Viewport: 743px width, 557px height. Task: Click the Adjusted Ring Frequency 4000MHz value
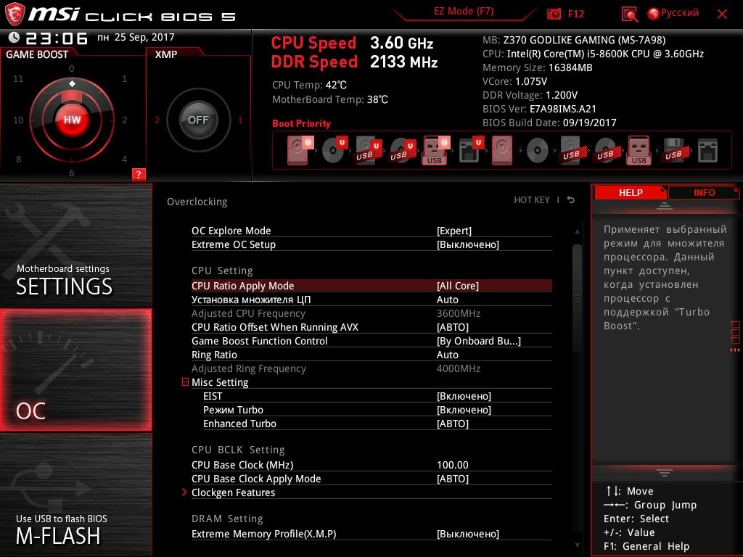(x=459, y=368)
